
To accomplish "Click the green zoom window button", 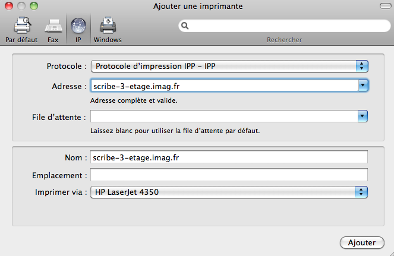I will point(34,6).
